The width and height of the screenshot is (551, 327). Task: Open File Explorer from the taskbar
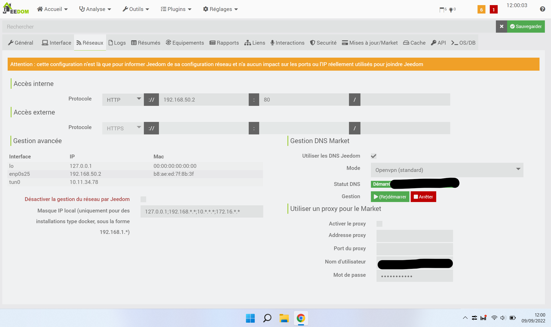(x=284, y=318)
